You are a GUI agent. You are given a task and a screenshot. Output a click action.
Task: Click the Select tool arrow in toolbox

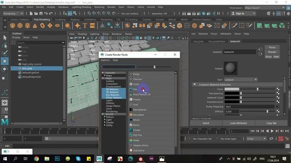pyautogui.click(x=5, y=38)
